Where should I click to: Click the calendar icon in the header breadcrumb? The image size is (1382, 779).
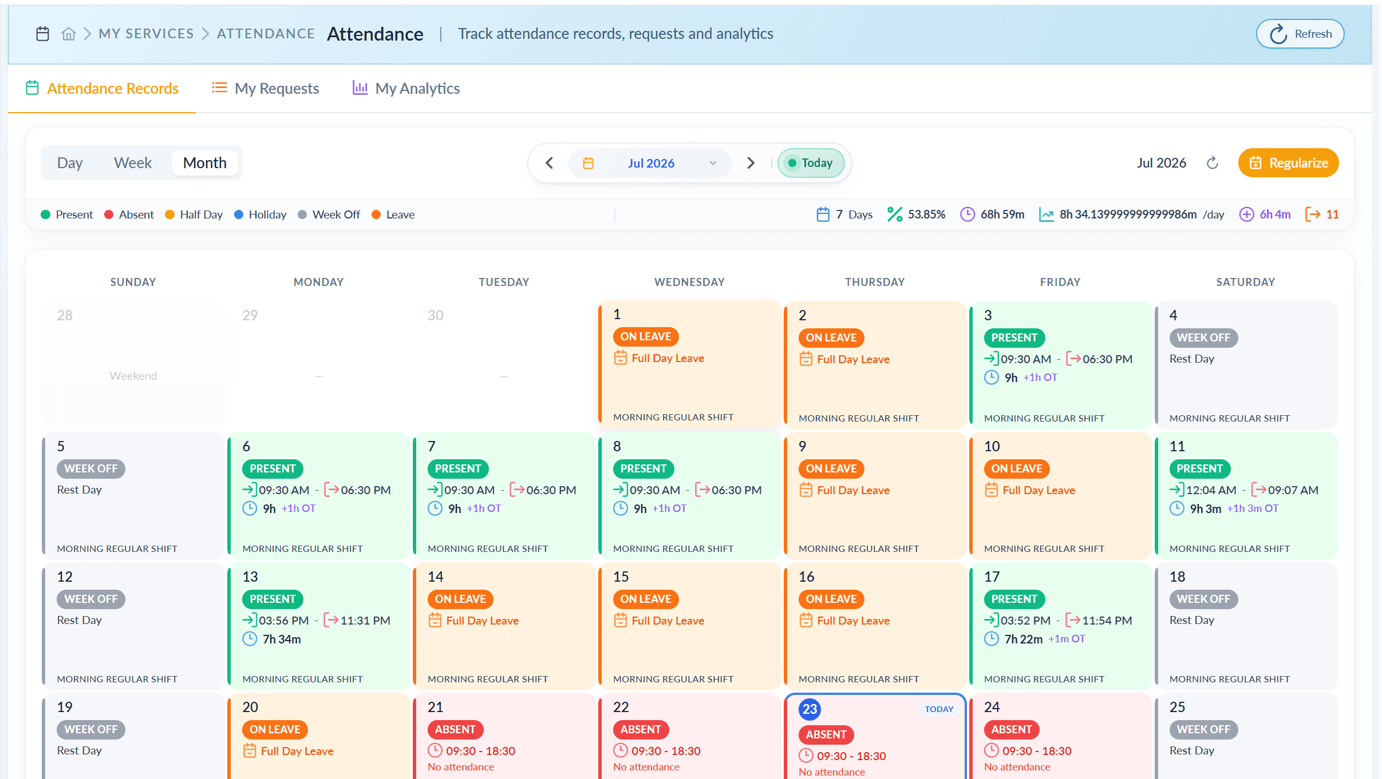point(43,34)
